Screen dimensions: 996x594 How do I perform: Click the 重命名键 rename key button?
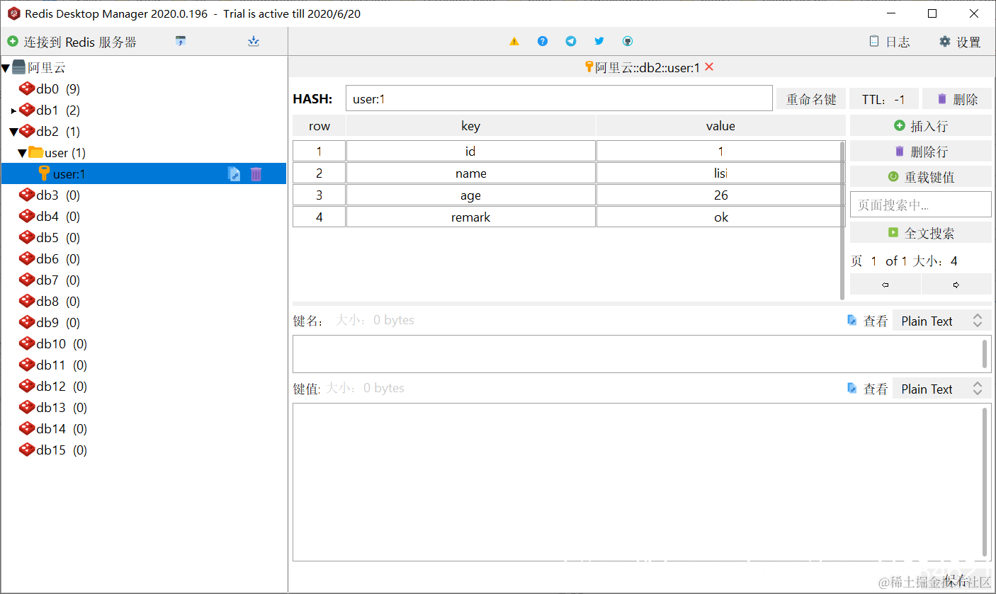(x=811, y=99)
